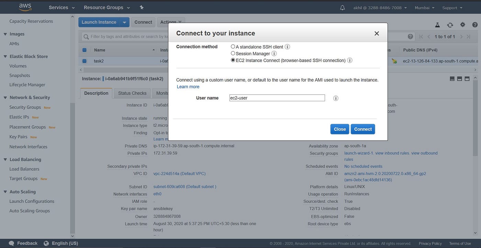Viewport: 481px width, 248px height.
Task: Toggle the checkbox for task2 instance
Action: pos(85,61)
